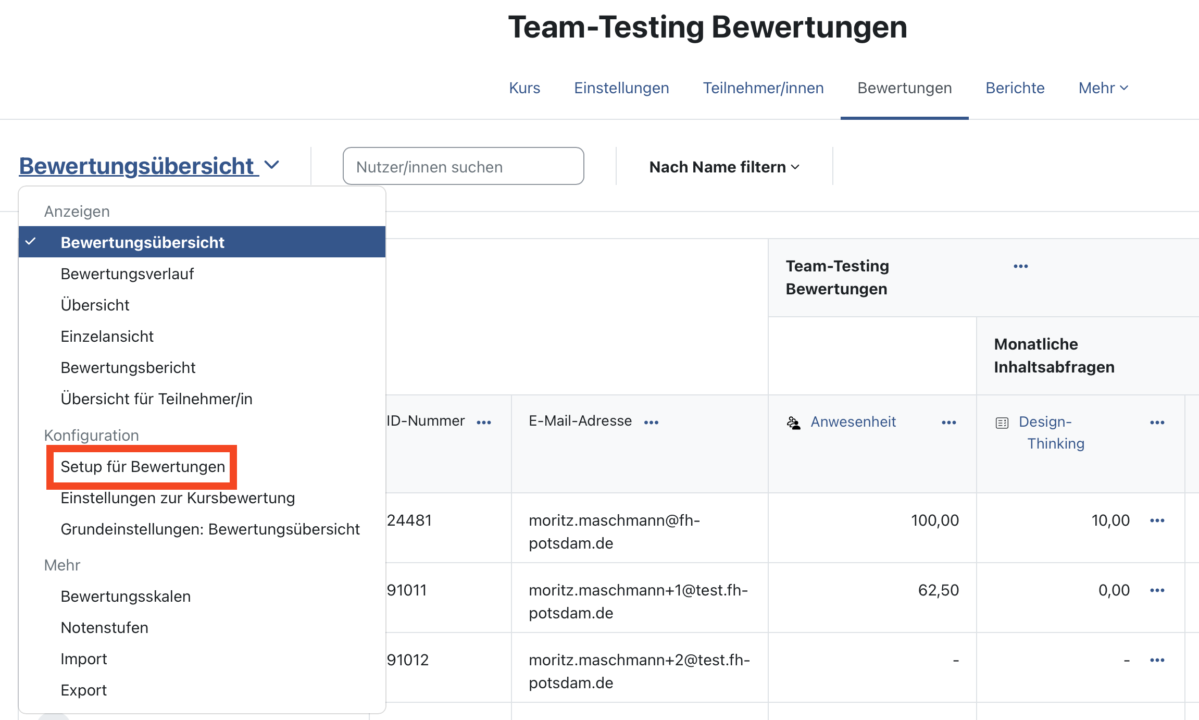Open cell actions for the 10,00 grade
Viewport: 1199px width, 720px height.
point(1157,520)
